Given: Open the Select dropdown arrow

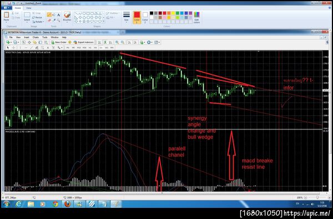Looking at the screenshot, I should click(27, 22).
